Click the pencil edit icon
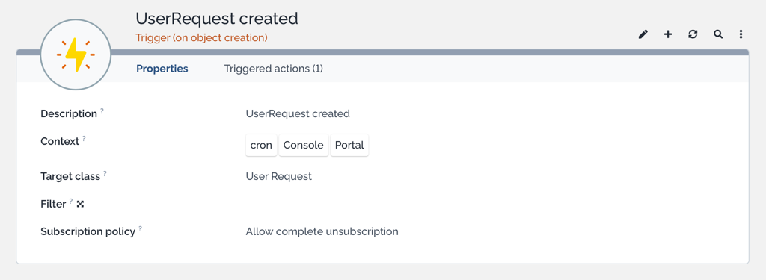This screenshot has width=766, height=280. [x=643, y=34]
